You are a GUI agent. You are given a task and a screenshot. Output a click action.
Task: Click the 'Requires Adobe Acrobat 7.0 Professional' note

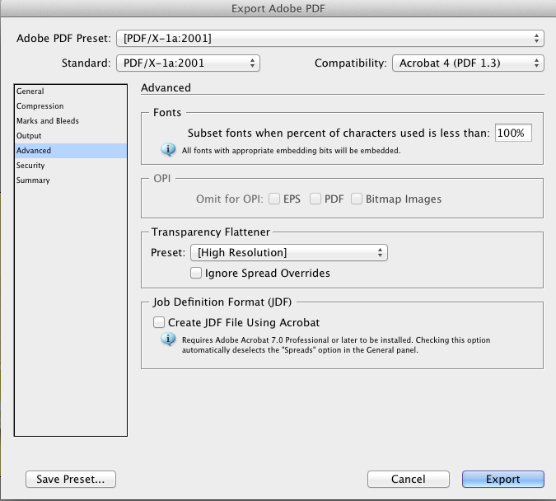336,345
